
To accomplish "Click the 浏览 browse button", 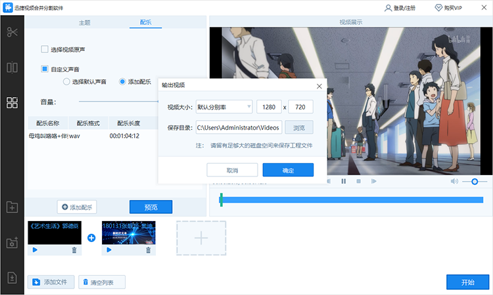I will (299, 128).
